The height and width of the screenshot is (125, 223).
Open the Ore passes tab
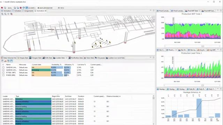100,58
